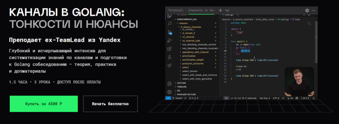Click Tab Size: 4 in status bar
339x124 pixels.
(265, 98)
